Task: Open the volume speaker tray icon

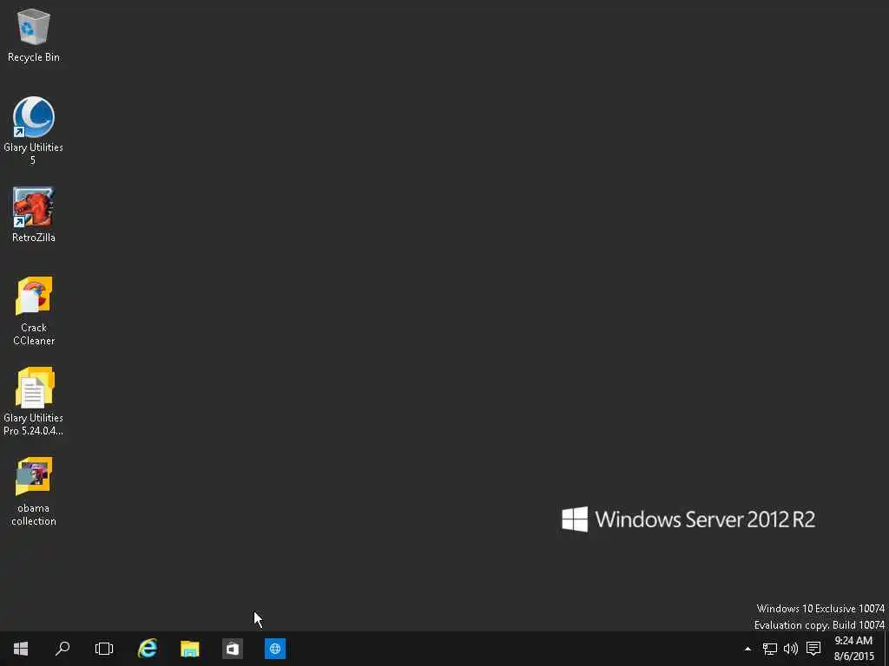Action: [x=790, y=649]
